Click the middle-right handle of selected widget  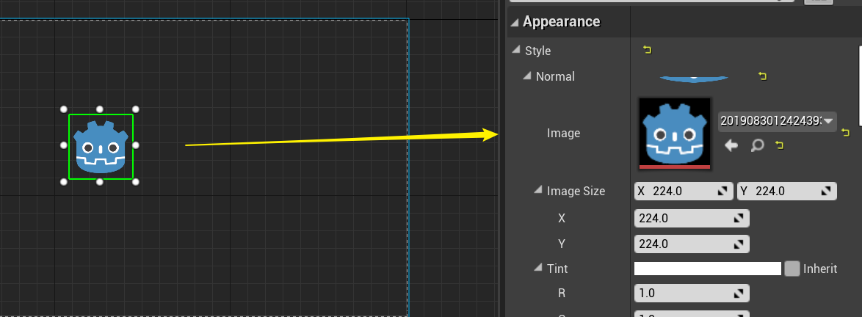point(136,145)
